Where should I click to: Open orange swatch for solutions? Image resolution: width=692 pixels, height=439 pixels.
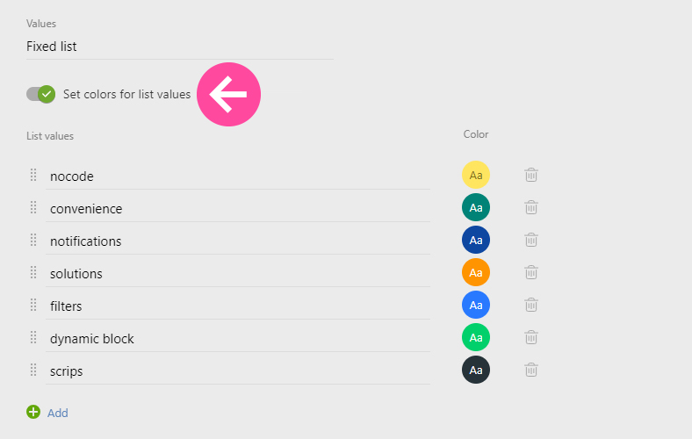476,272
